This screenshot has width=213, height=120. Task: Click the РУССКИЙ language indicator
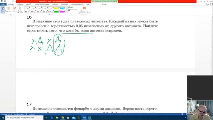tap(32, 114)
